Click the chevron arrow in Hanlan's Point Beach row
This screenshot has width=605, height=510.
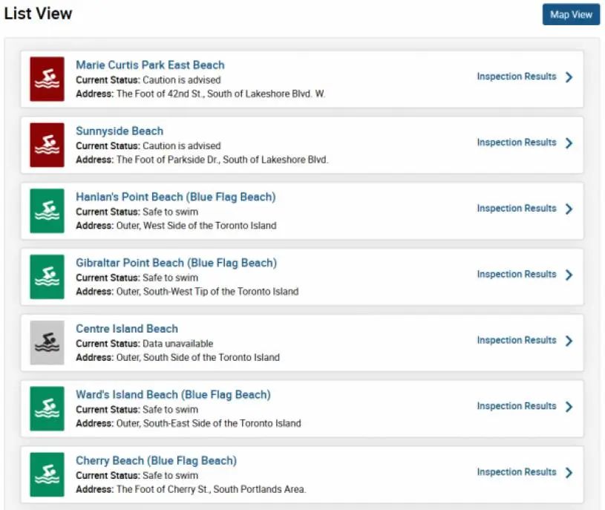569,209
